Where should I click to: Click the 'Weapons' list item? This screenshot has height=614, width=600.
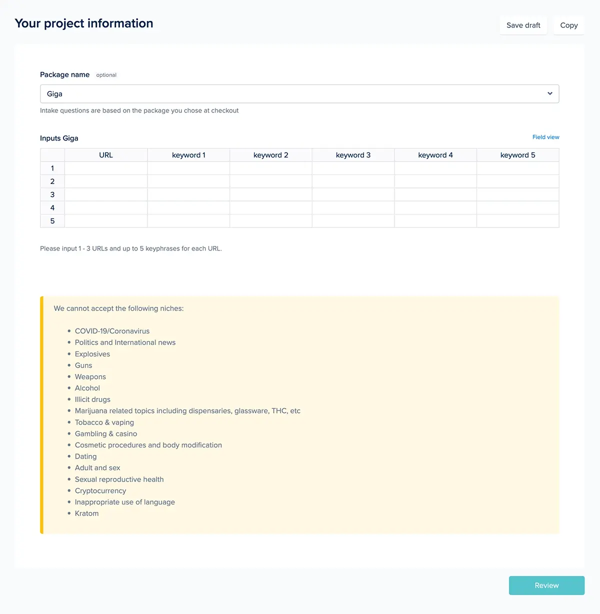(90, 376)
